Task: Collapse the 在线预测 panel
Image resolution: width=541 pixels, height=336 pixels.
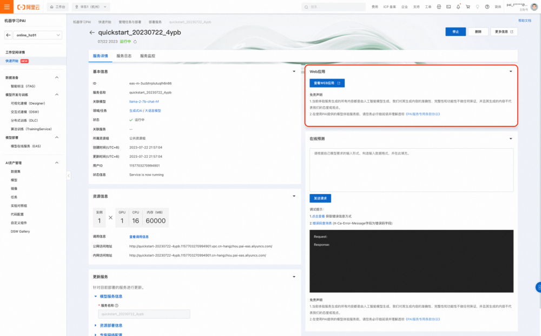Action: (x=511, y=139)
